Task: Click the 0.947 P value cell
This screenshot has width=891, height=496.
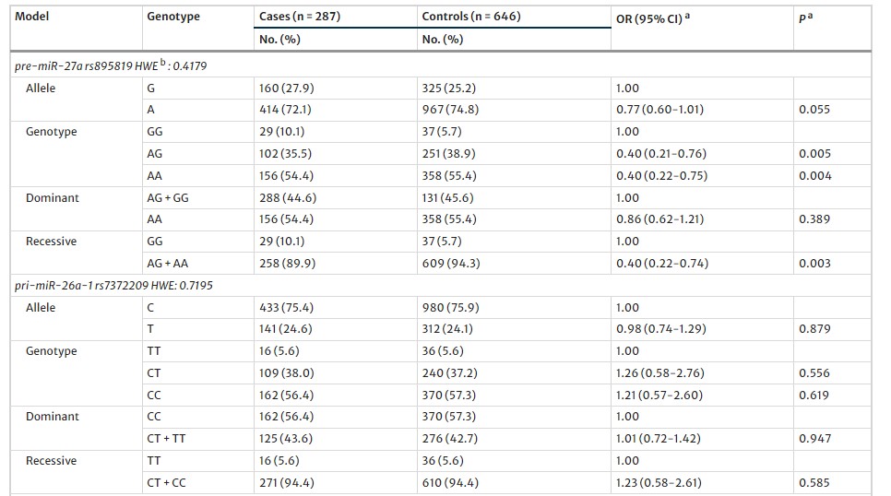Action: [x=814, y=439]
